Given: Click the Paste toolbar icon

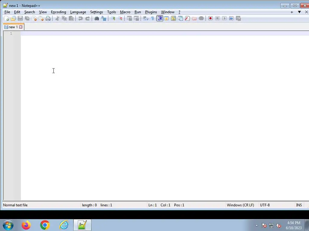Looking at the screenshot, I should [71, 18].
